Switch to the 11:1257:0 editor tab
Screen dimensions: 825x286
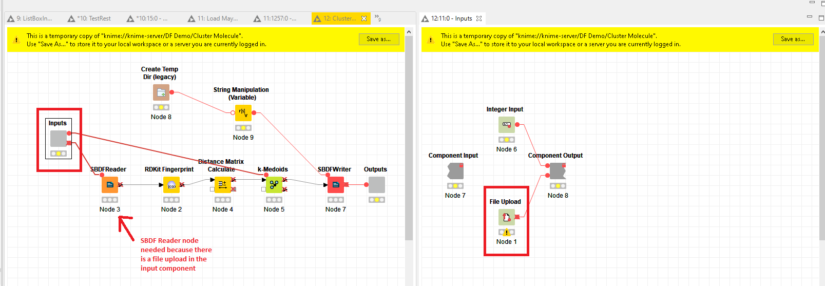275,18
